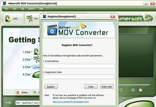Close the Register dialog
This screenshot has height=107, width=156.
click(x=113, y=17)
